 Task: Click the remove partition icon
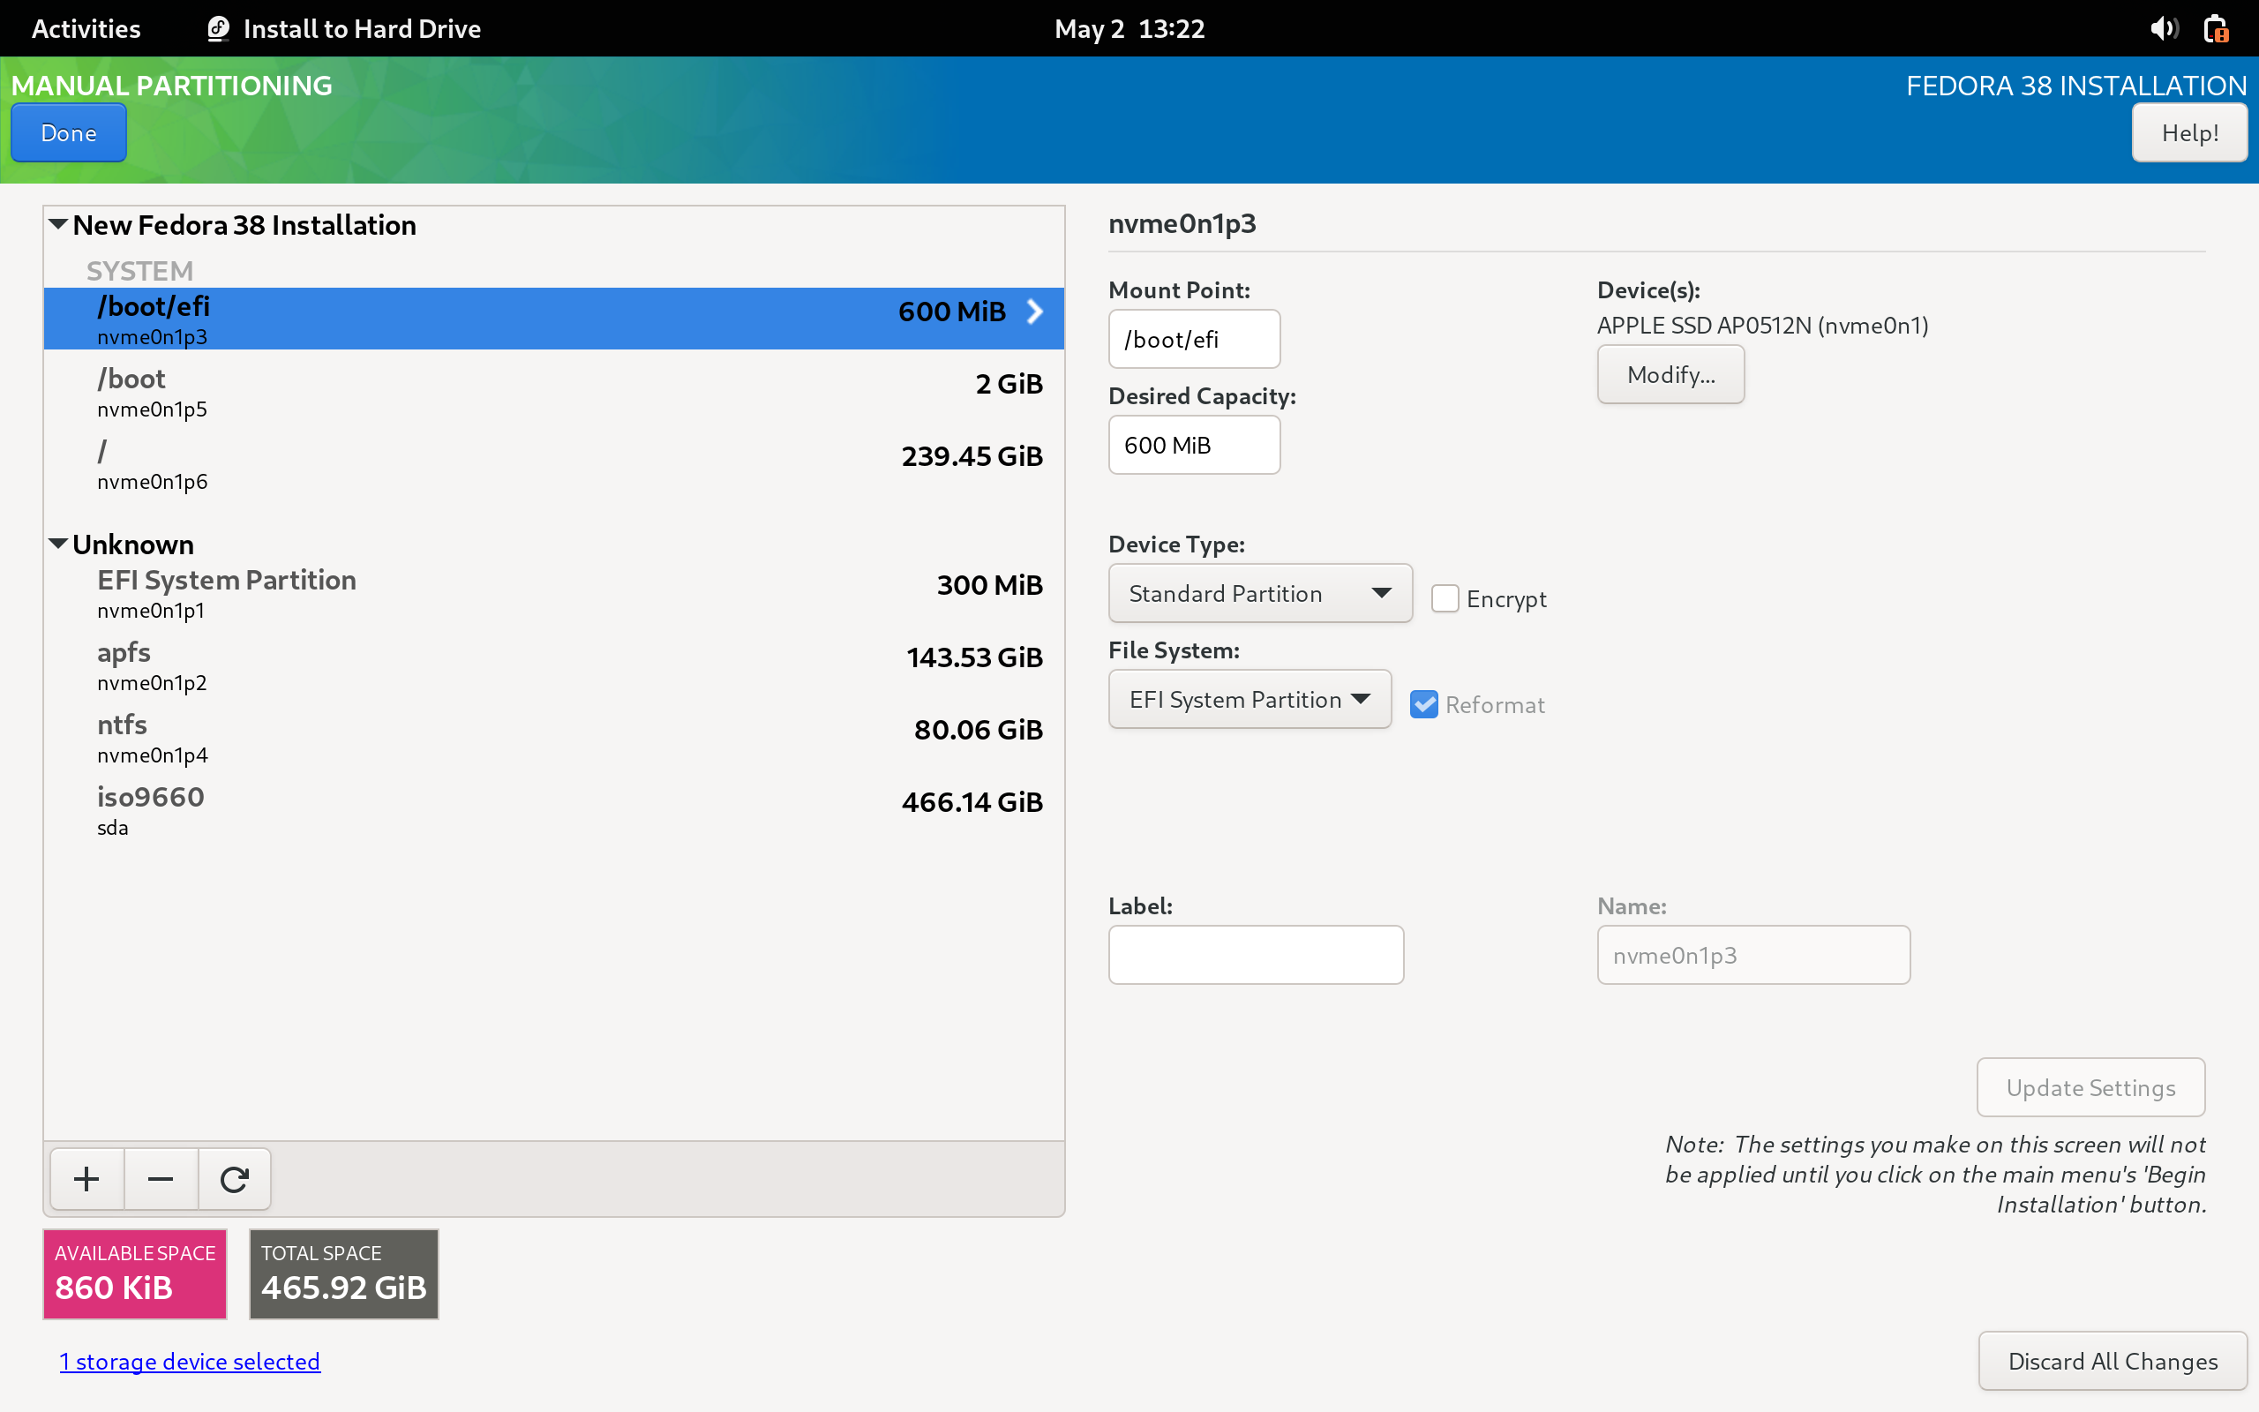pos(161,1178)
